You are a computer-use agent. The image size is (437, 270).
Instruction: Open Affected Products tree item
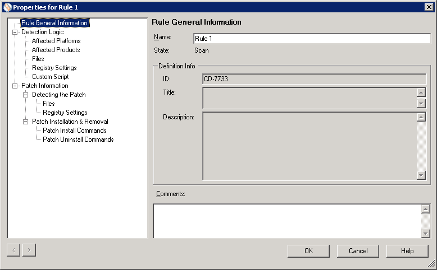tap(56, 50)
